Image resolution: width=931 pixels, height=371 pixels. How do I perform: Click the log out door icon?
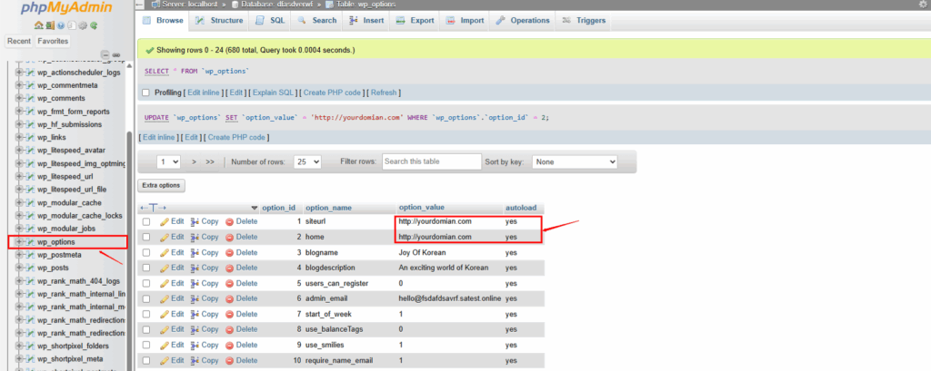pyautogui.click(x=50, y=25)
